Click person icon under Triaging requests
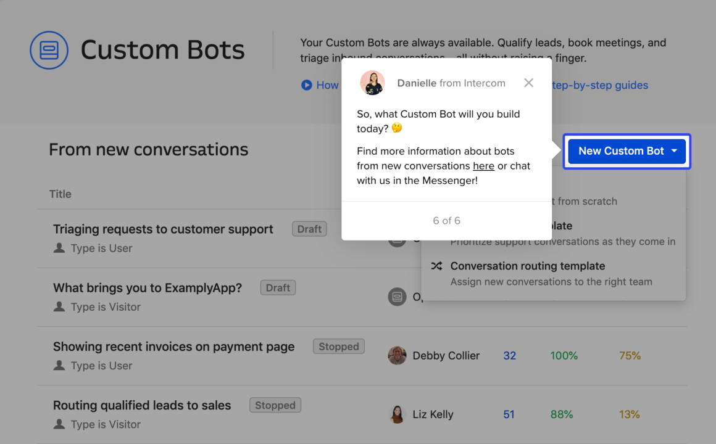The width and height of the screenshot is (716, 444). [x=59, y=248]
